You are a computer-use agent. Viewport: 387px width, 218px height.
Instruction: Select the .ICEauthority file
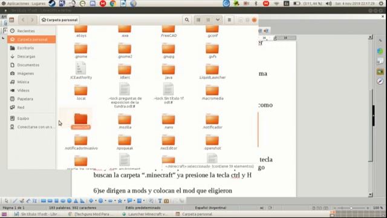coord(81,71)
